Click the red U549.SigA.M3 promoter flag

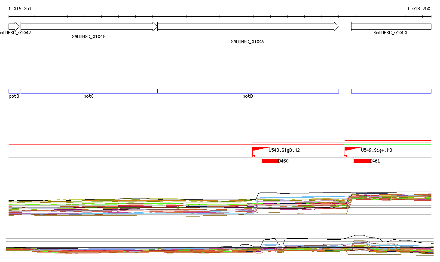pos(351,149)
